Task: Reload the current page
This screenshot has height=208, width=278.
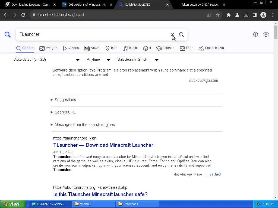Action: (23, 15)
